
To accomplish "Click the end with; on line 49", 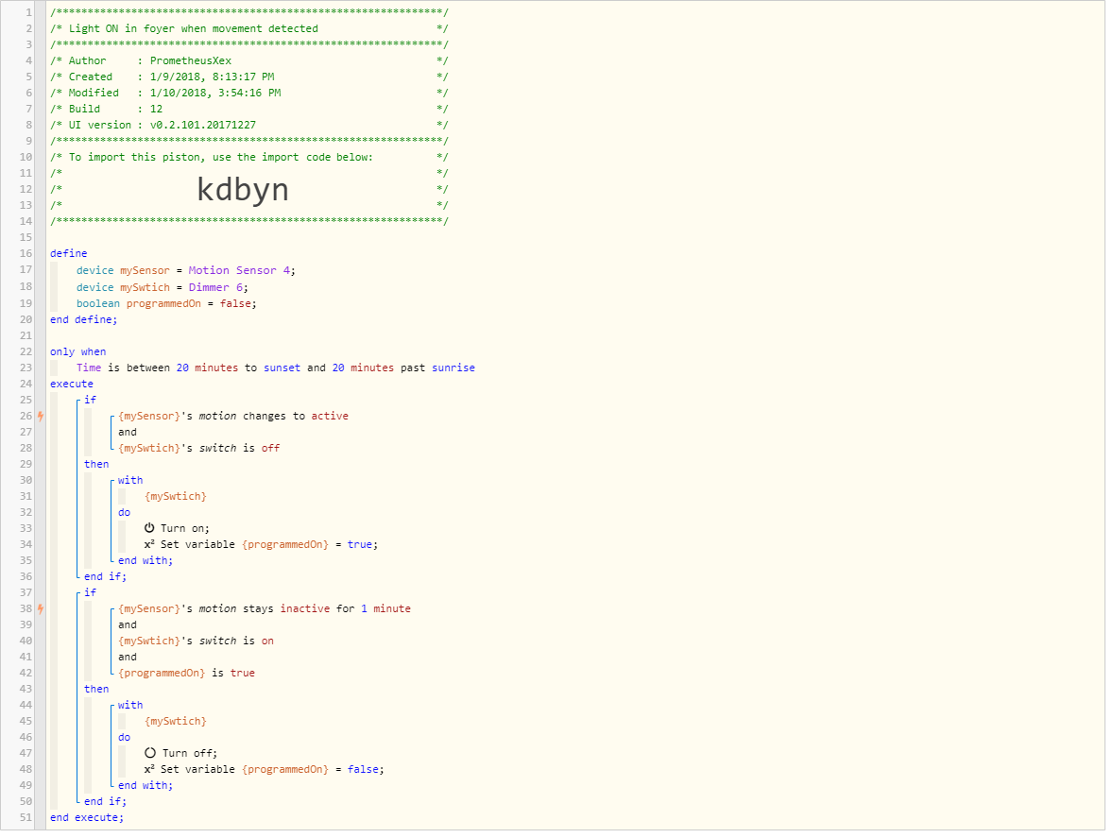I will (x=146, y=785).
